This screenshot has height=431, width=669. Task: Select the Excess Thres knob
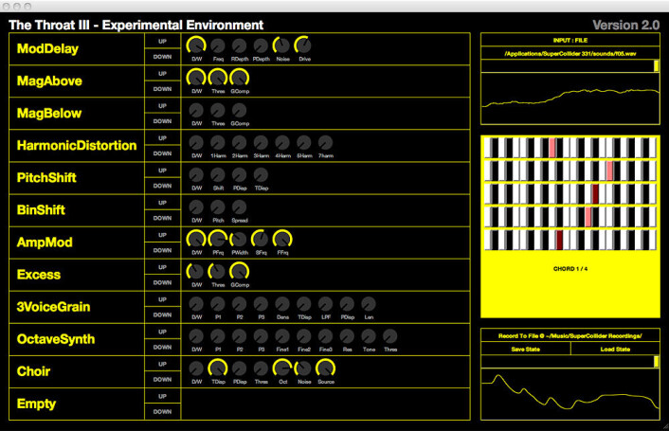(x=217, y=272)
